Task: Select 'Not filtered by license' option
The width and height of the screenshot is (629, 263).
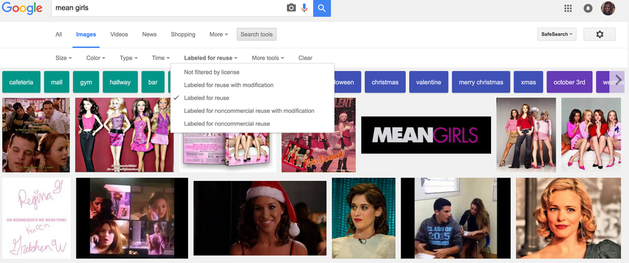Action: (211, 72)
